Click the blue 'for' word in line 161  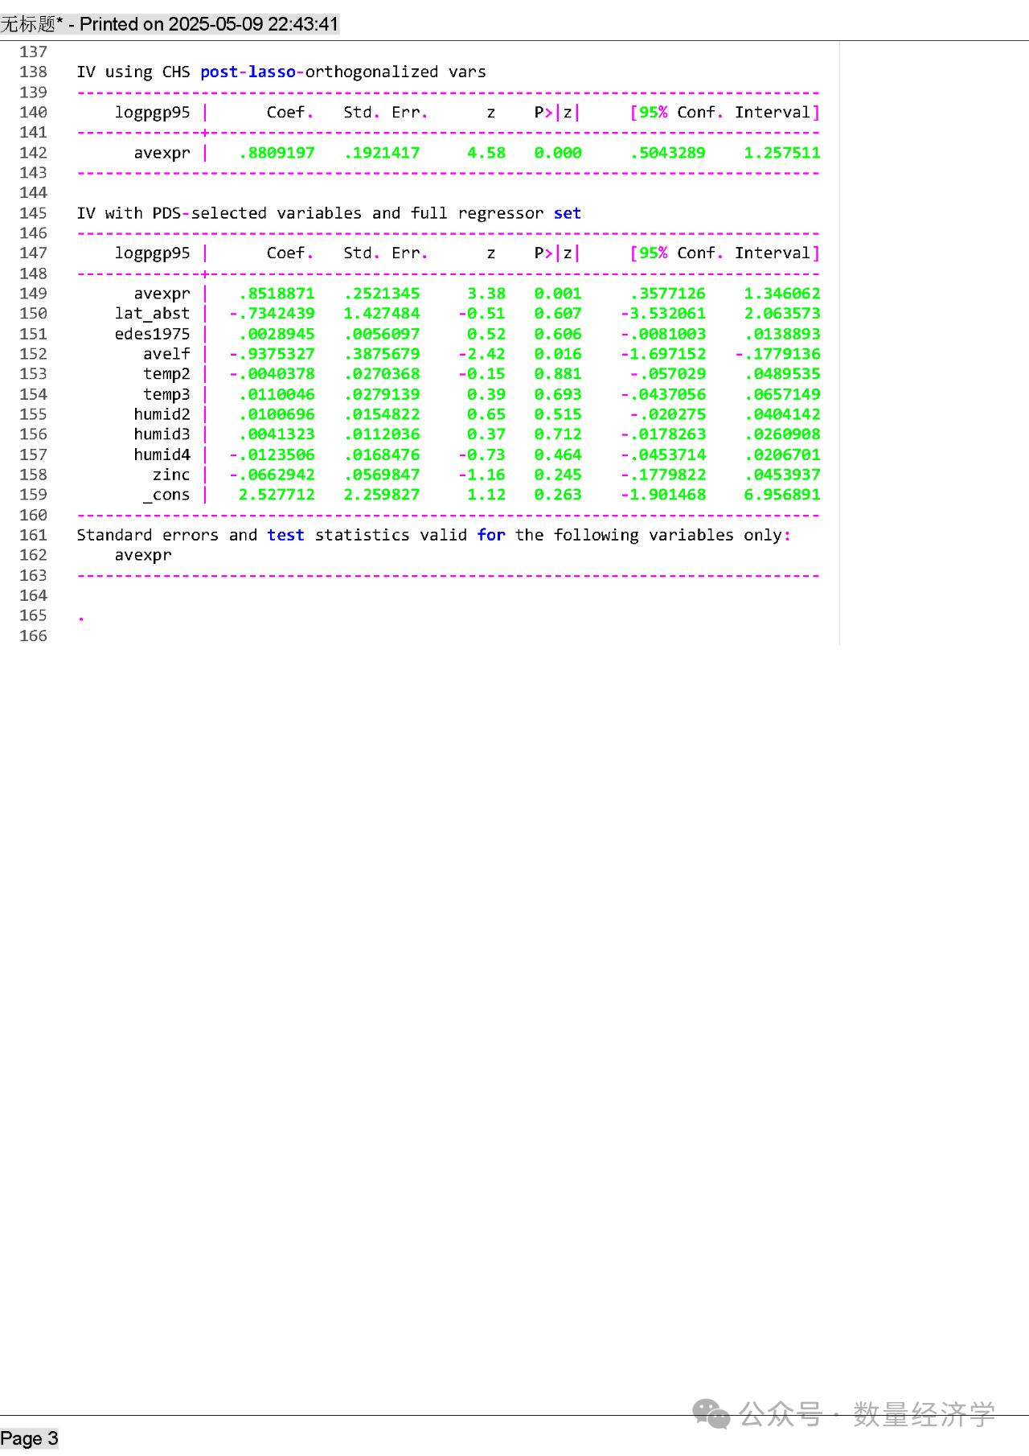click(x=491, y=535)
